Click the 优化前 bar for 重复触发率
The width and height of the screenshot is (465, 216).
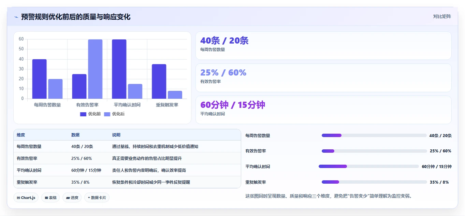159,82
